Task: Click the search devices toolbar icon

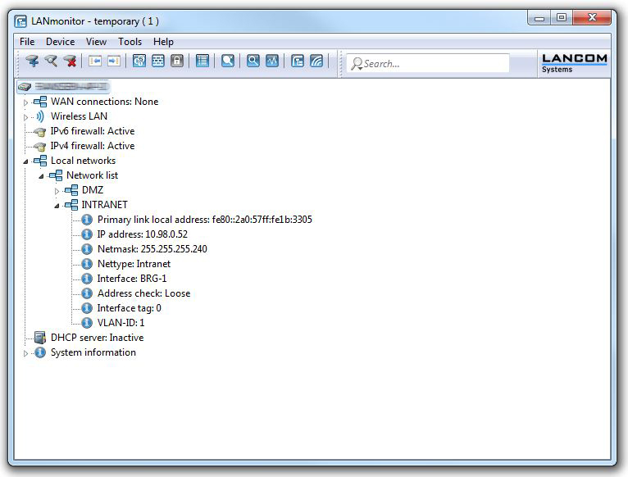Action: tap(51, 61)
